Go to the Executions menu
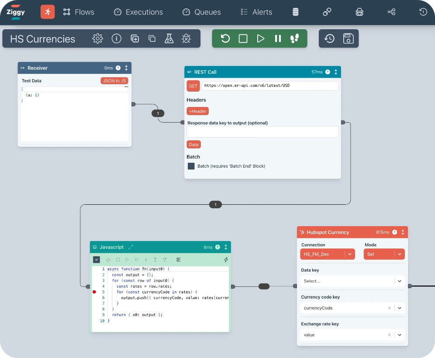This screenshot has width=435, height=358. pos(138,12)
